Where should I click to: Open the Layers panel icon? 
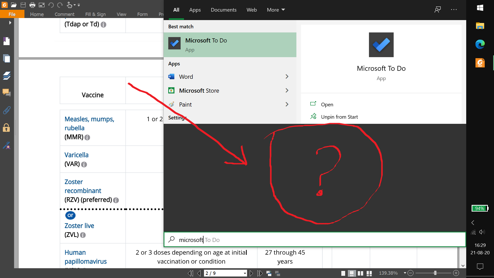point(6,76)
